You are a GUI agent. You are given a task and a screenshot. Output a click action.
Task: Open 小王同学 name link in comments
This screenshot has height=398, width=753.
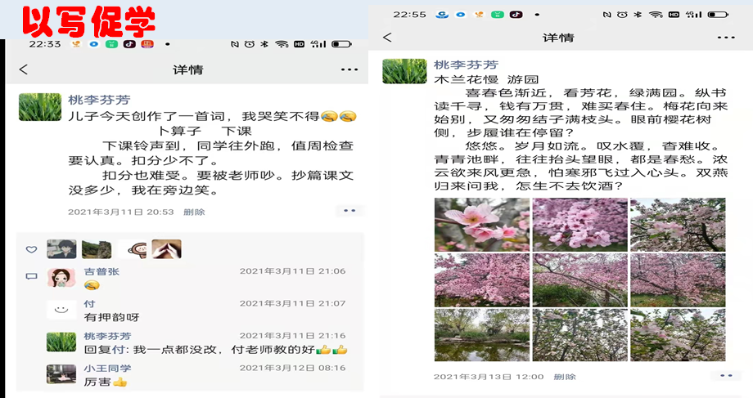(x=107, y=369)
